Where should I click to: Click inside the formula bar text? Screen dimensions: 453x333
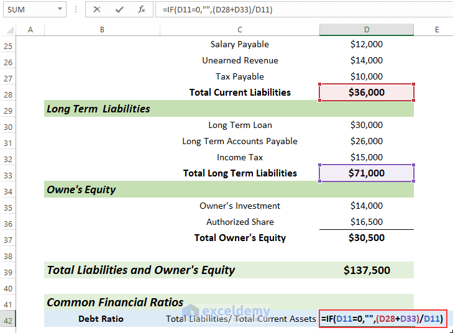pyautogui.click(x=217, y=10)
